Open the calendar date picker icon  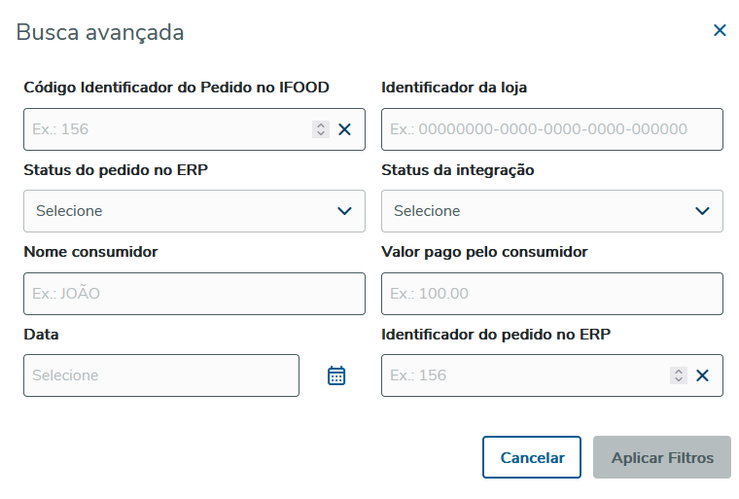click(336, 375)
